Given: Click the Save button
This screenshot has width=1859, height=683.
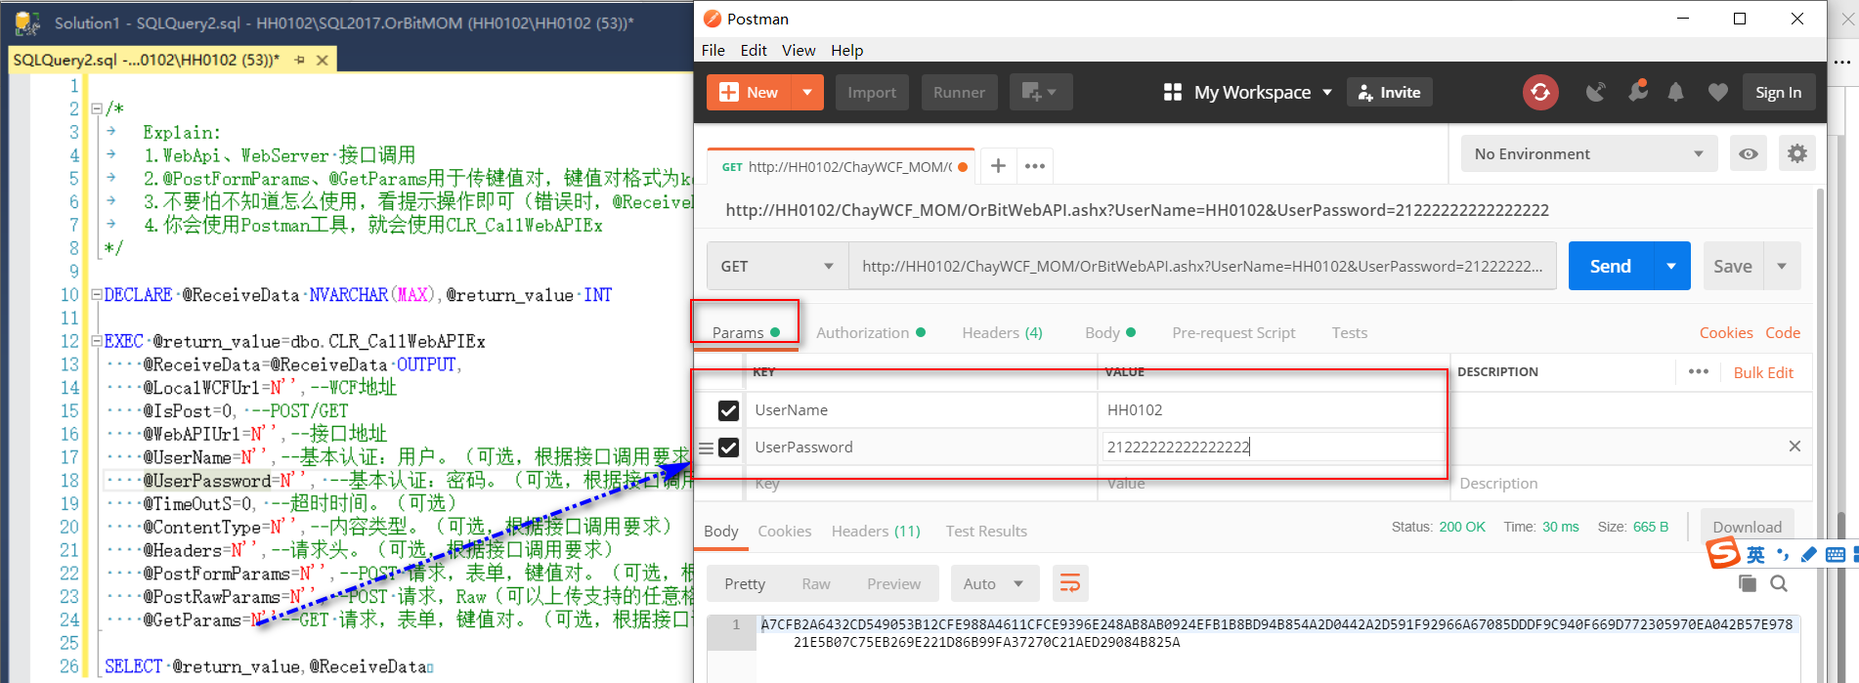Looking at the screenshot, I should (x=1733, y=266).
